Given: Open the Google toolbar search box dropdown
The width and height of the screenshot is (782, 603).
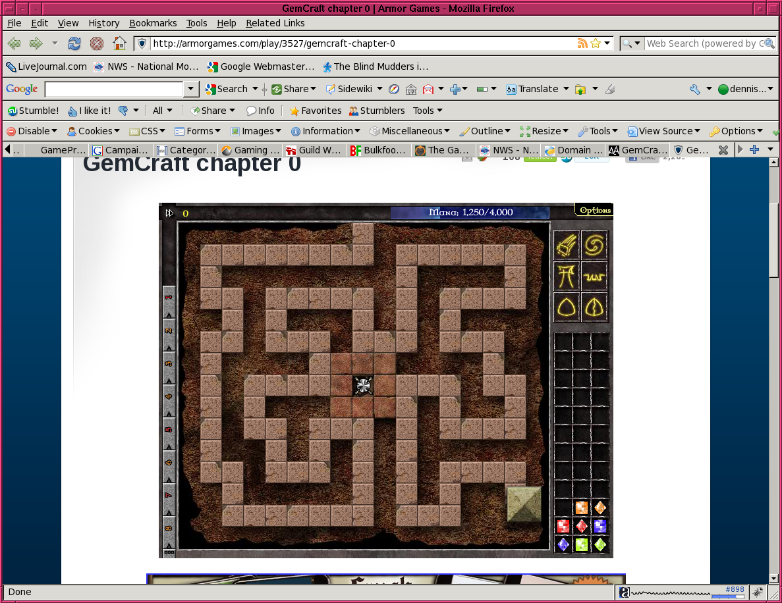Looking at the screenshot, I should point(191,89).
